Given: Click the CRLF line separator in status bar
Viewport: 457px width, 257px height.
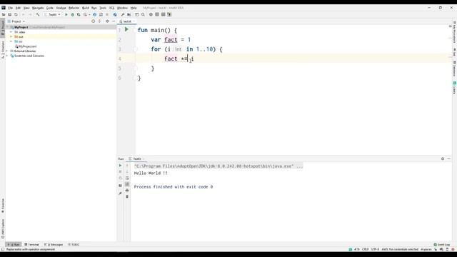Looking at the screenshot, I should pyautogui.click(x=365, y=249).
